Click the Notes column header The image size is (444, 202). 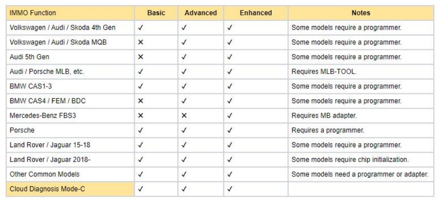[361, 13]
